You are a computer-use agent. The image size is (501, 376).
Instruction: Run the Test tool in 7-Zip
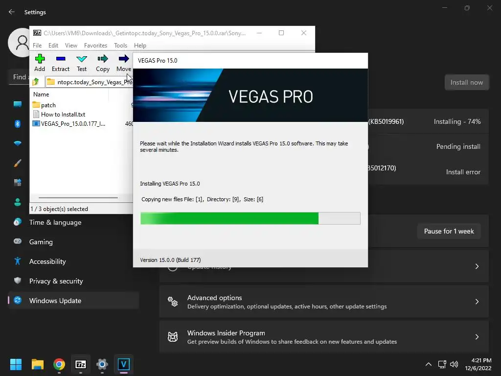(82, 63)
